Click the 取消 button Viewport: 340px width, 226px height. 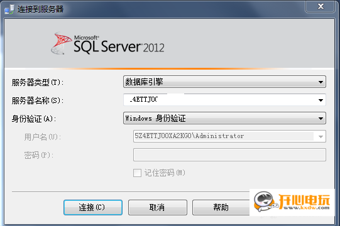tap(157, 207)
